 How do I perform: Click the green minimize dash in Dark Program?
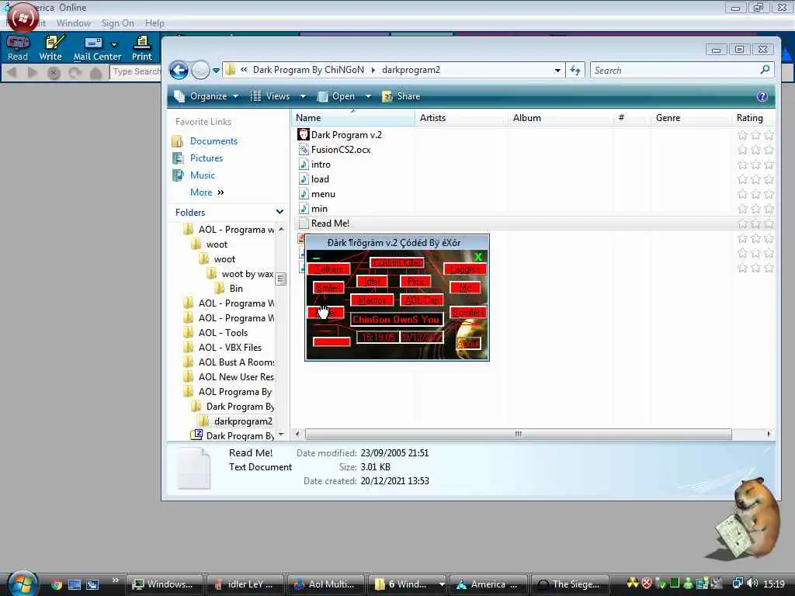click(x=317, y=258)
